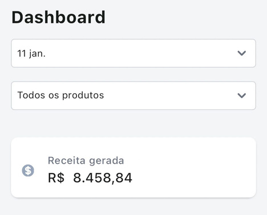Click the R$ currency symbol in the card

pos(56,178)
